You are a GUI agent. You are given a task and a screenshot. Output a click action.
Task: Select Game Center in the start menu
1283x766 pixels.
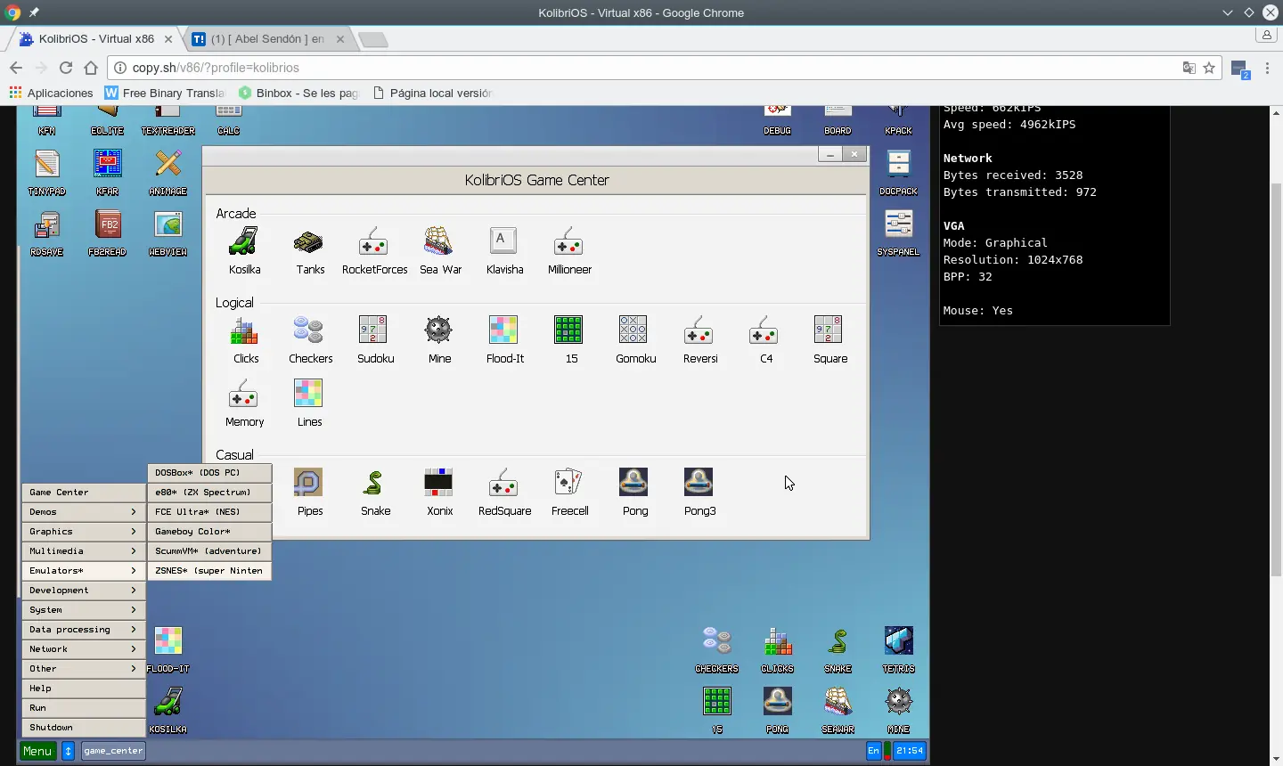(x=84, y=493)
